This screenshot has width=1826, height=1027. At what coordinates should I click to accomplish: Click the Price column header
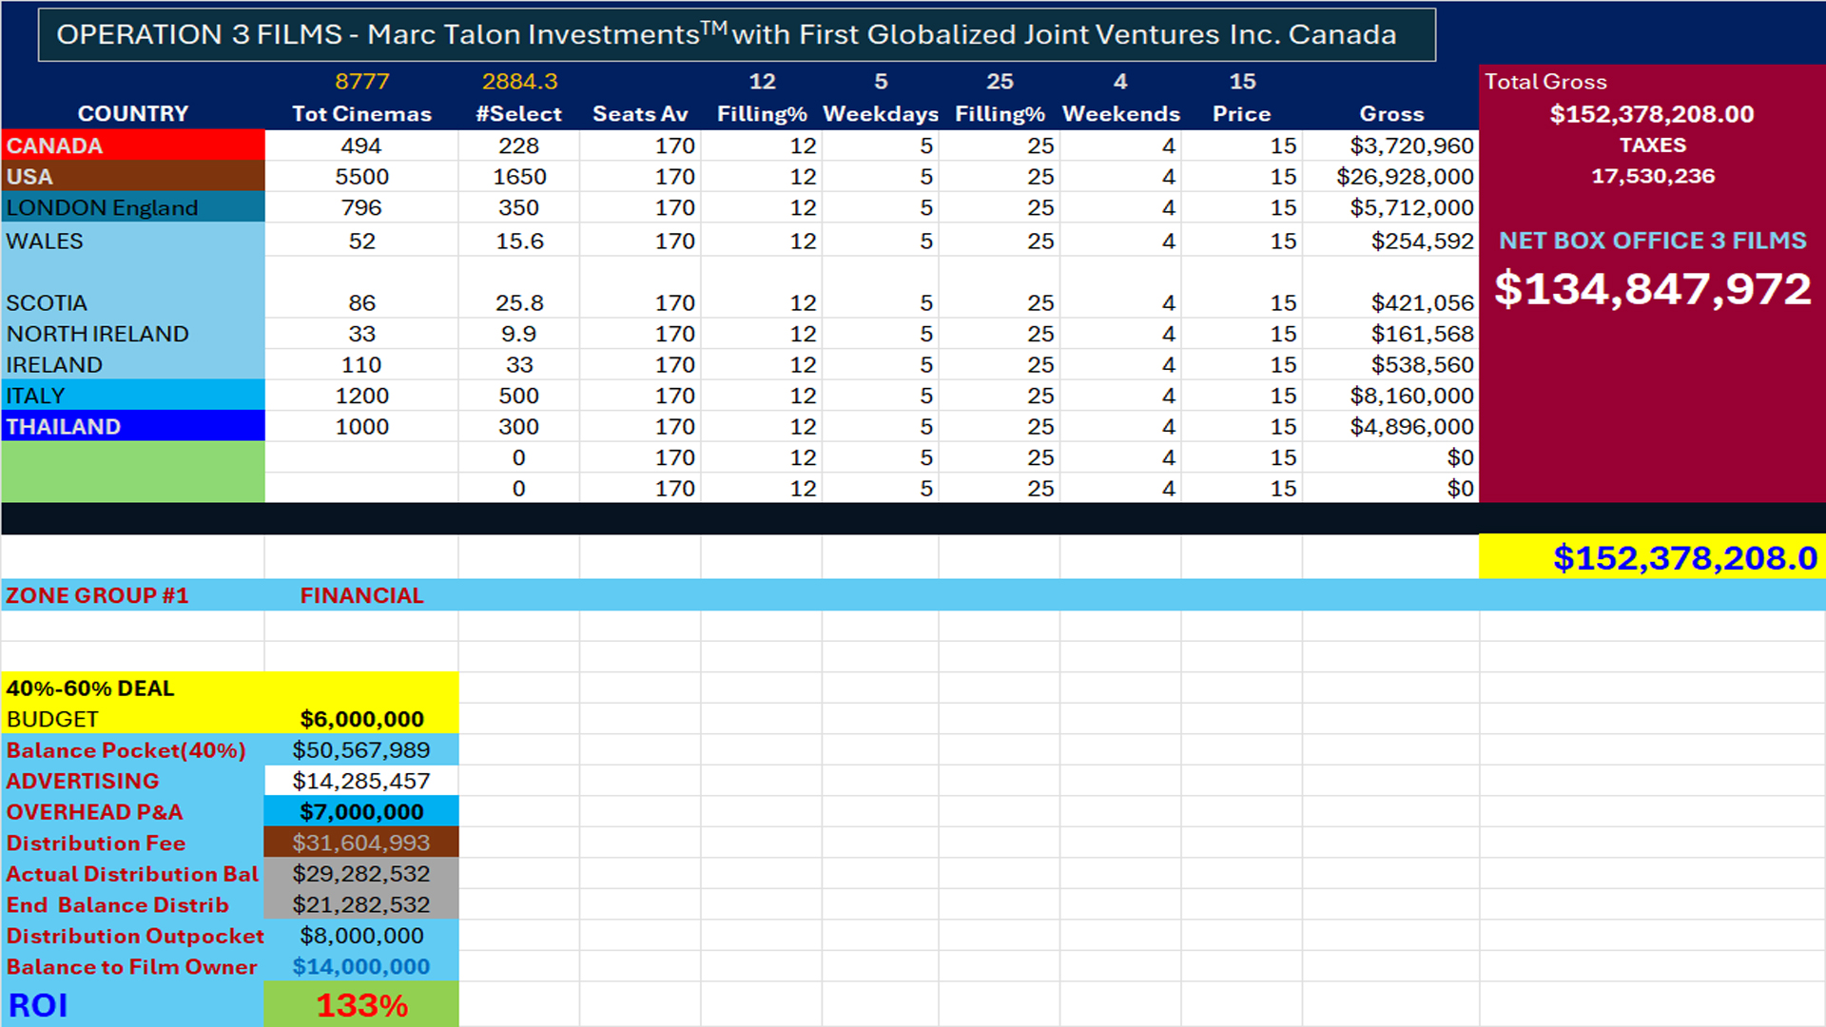[1242, 114]
